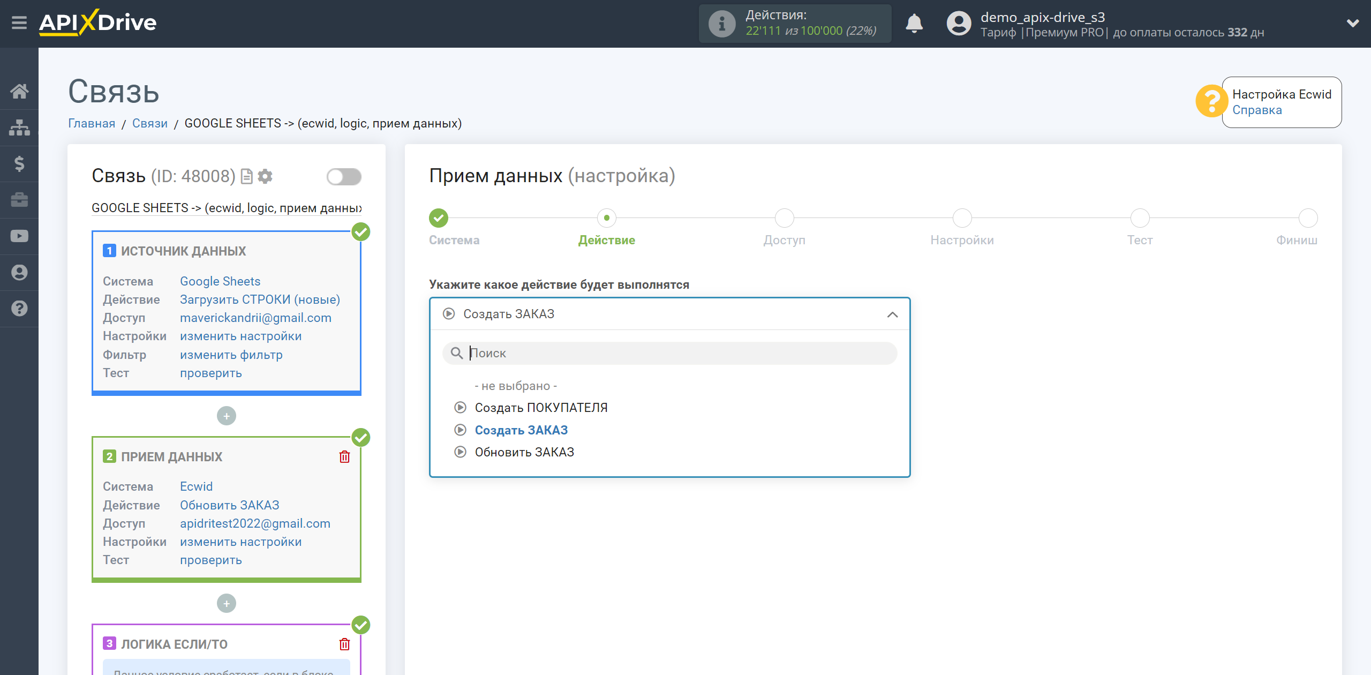Delete the ЛОГИКА ЕСЛИ/ТО block

click(x=344, y=644)
